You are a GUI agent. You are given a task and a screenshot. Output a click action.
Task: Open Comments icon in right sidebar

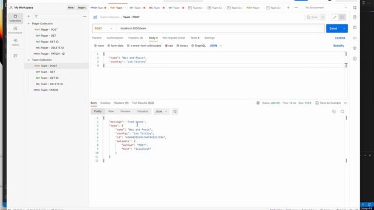(x=355, y=27)
